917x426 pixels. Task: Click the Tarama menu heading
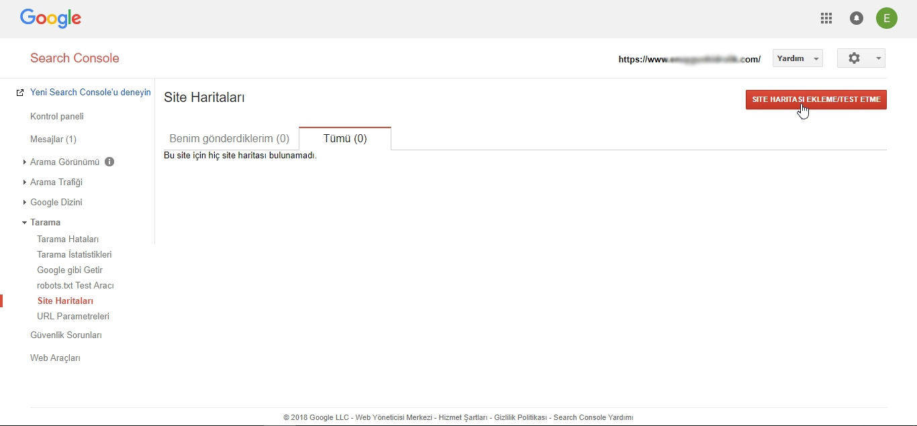[x=45, y=222]
